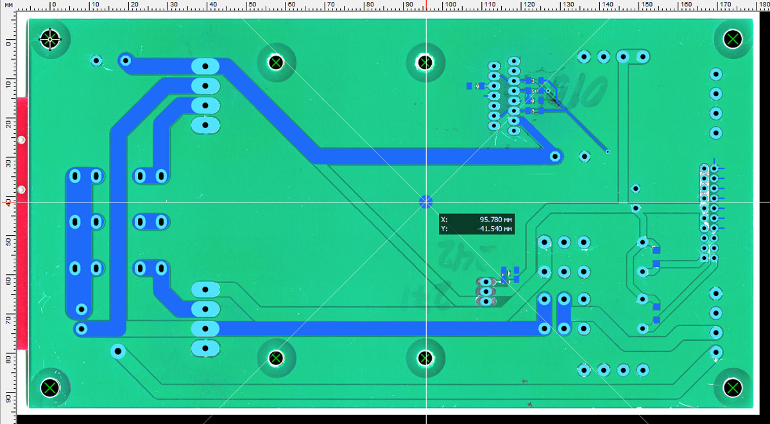This screenshot has height=424, width=770.
Task: Select pad at right end of wide horizontal trace
Action: click(x=554, y=156)
